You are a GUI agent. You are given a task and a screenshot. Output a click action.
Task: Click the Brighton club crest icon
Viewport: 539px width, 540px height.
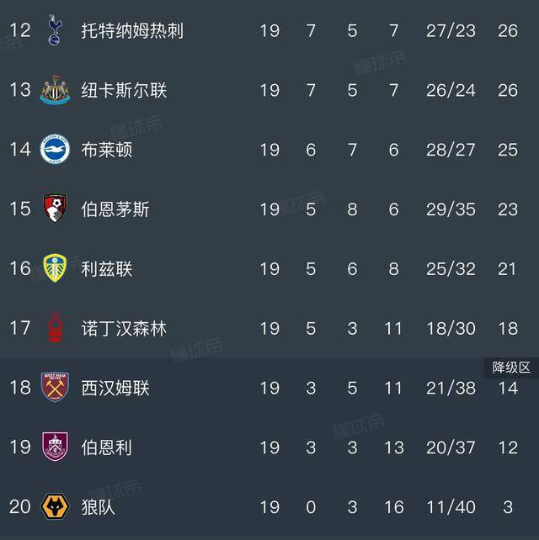click(x=55, y=150)
